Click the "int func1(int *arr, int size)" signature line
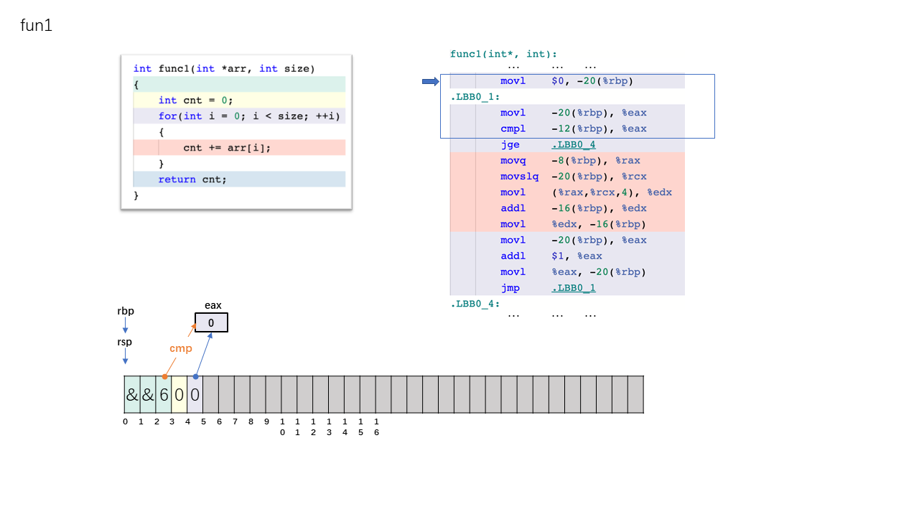 (224, 69)
